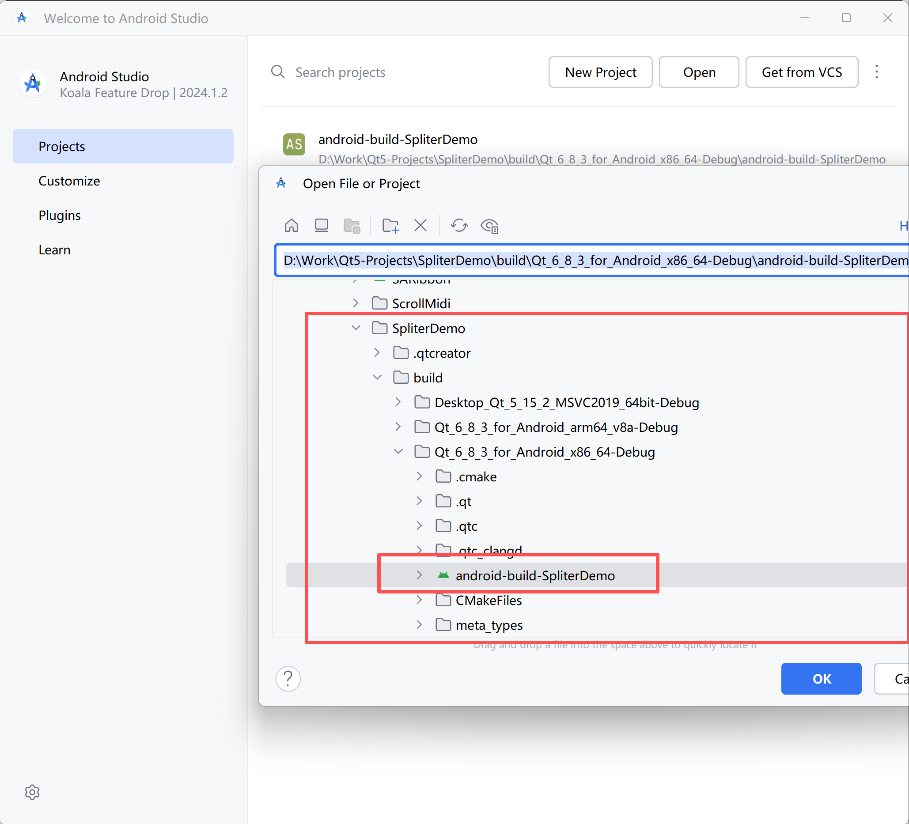Screen dimensions: 909x824
Task: Collapse the build folder node
Action: point(377,377)
